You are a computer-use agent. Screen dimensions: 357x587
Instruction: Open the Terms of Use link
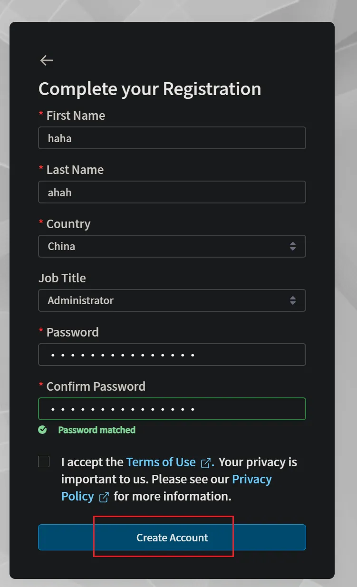point(161,462)
